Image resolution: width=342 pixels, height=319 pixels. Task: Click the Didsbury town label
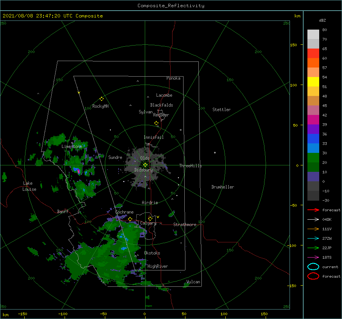[143, 170]
